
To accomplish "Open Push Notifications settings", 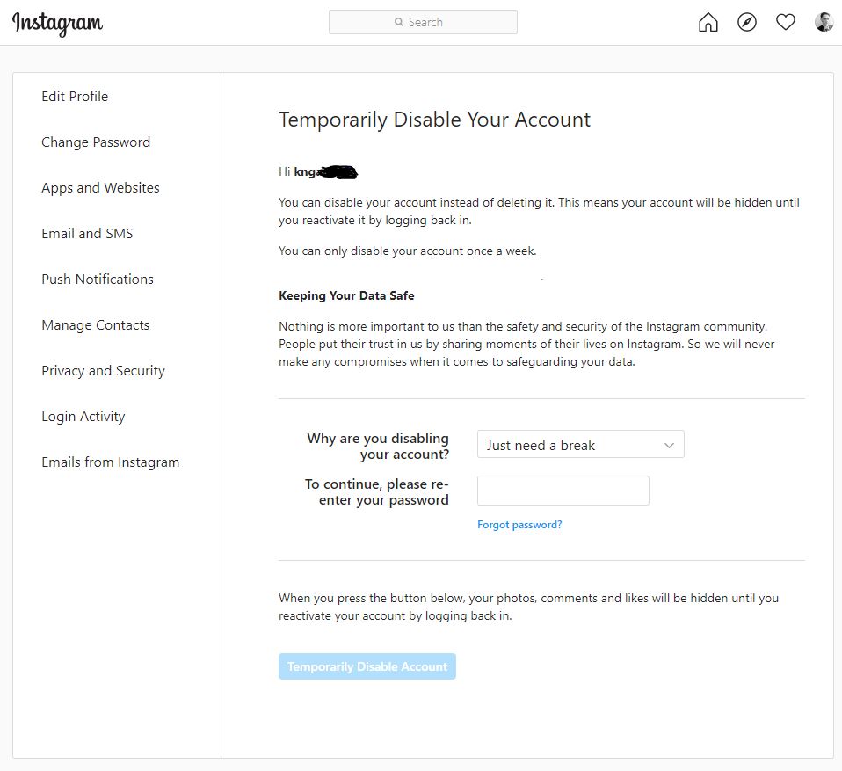I will (98, 279).
